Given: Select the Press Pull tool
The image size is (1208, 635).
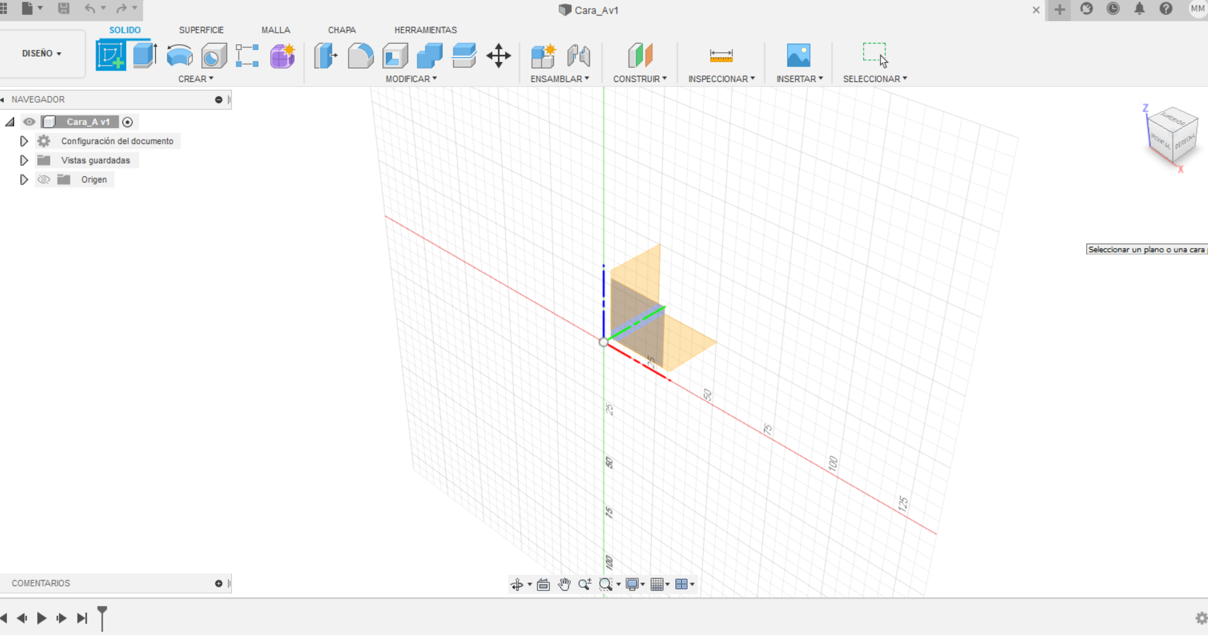Looking at the screenshot, I should 326,56.
